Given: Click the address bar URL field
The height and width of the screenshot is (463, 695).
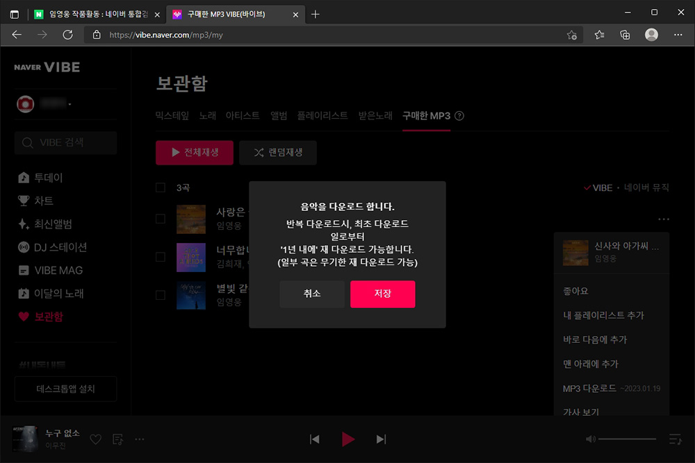Looking at the screenshot, I should (x=335, y=35).
